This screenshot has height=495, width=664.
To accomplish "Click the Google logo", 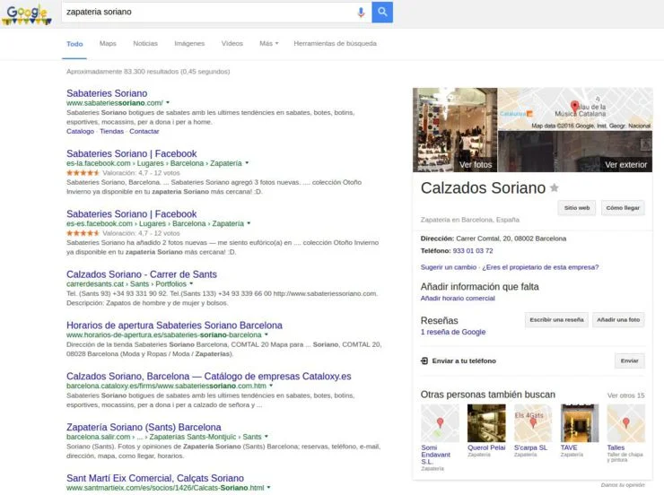I will coord(27,14).
